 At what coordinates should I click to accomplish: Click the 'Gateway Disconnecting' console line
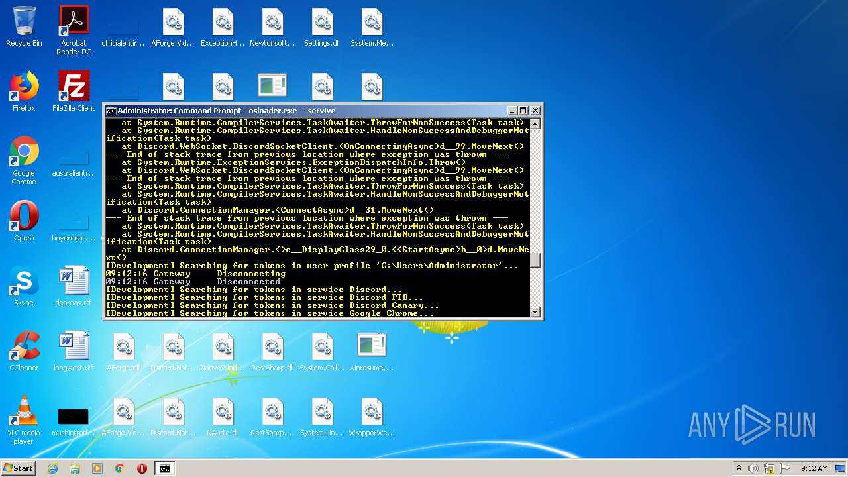[196, 274]
